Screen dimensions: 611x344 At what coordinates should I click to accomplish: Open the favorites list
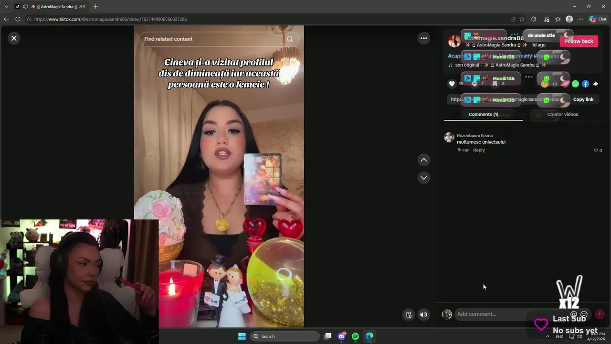pyautogui.click(x=558, y=19)
